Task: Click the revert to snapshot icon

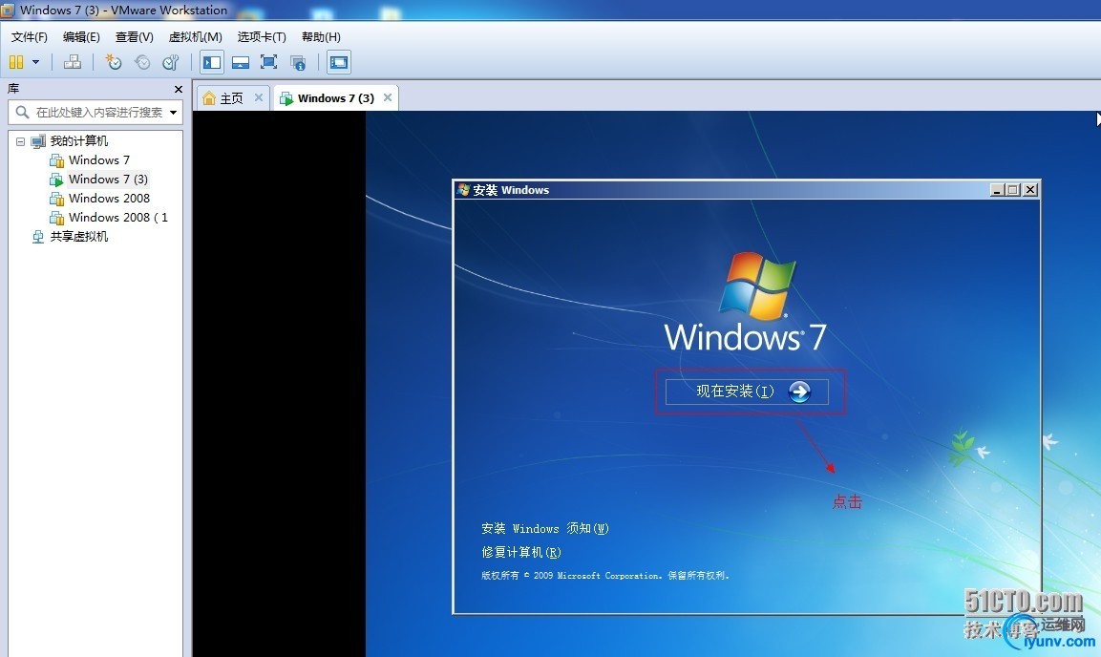Action: click(142, 62)
